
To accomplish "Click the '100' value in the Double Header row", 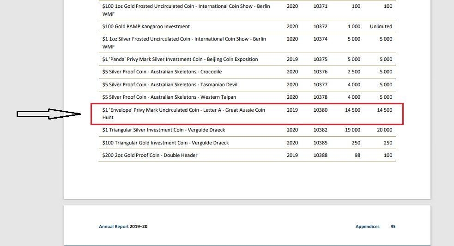I will click(388, 155).
